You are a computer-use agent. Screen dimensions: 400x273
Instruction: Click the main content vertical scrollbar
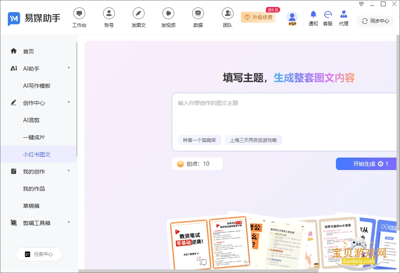pos(398,133)
